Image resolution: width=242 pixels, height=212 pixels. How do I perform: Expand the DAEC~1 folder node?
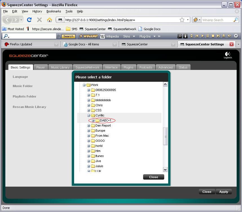93,120
